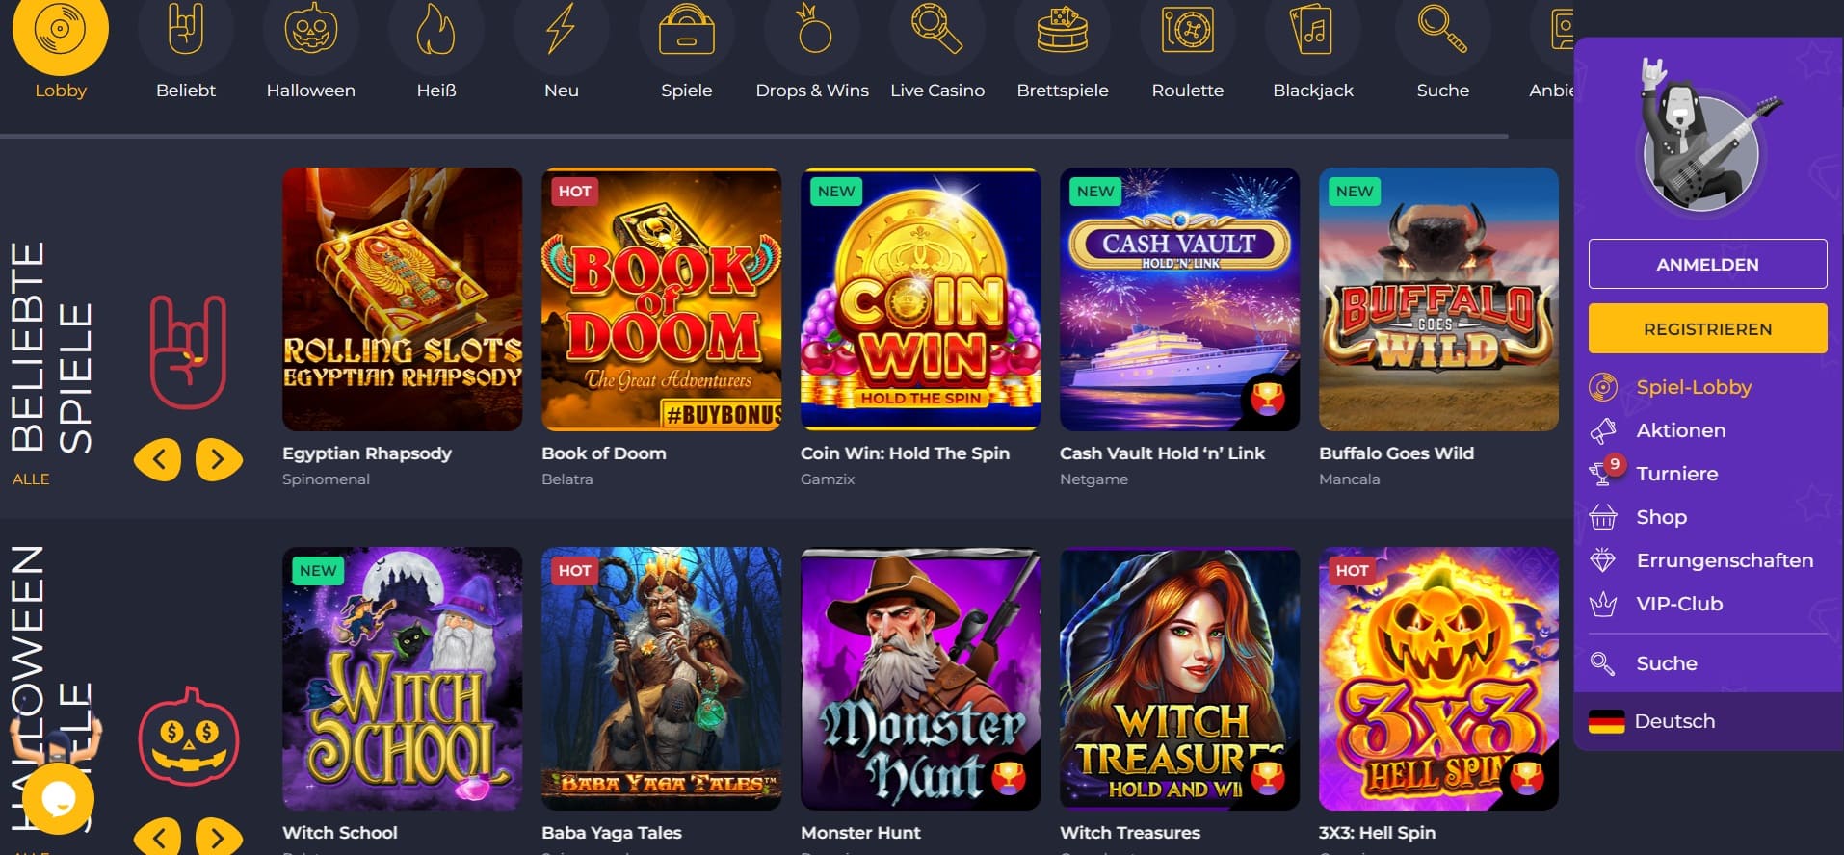The image size is (1844, 855).
Task: Launch the Buffalo Goes Wild game
Action: 1438,299
